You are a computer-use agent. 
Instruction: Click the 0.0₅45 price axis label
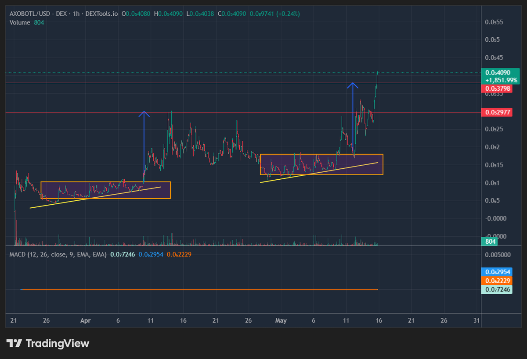(494, 57)
